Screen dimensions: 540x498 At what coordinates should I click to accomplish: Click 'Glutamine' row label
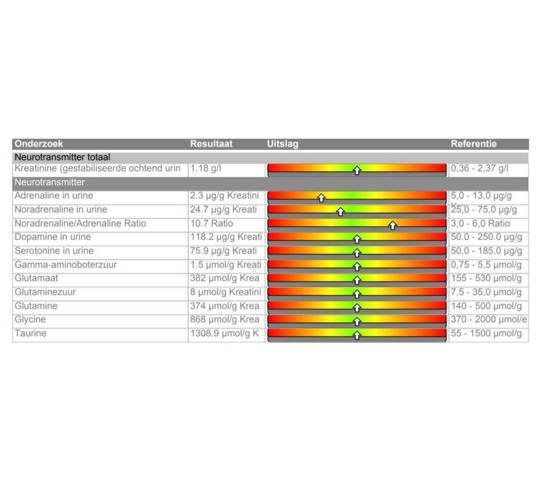pyautogui.click(x=36, y=305)
